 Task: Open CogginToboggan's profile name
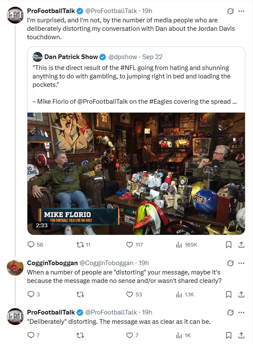click(x=51, y=263)
